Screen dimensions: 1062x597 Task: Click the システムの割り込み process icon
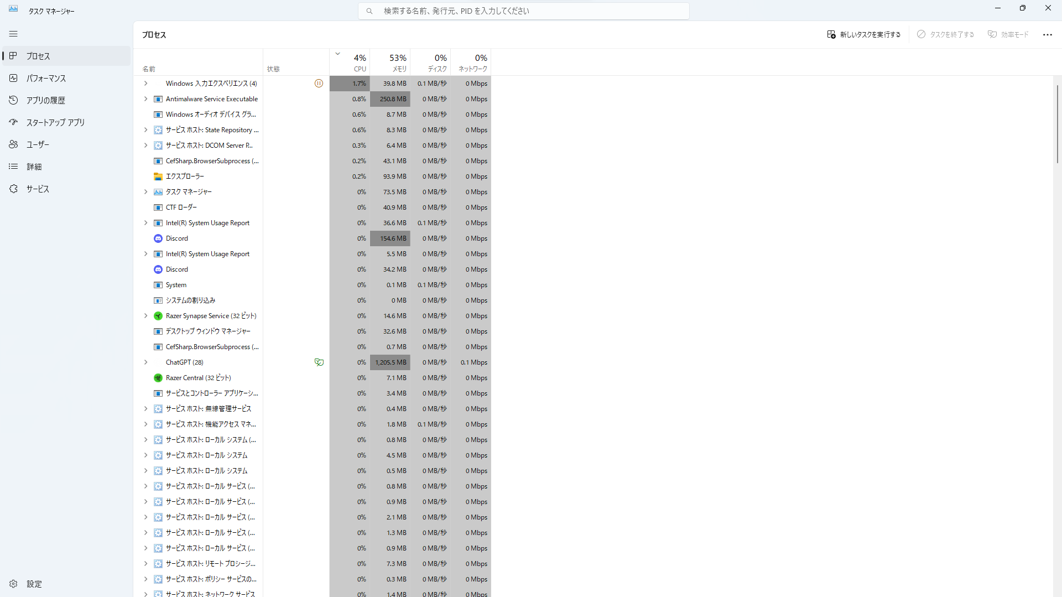point(158,300)
